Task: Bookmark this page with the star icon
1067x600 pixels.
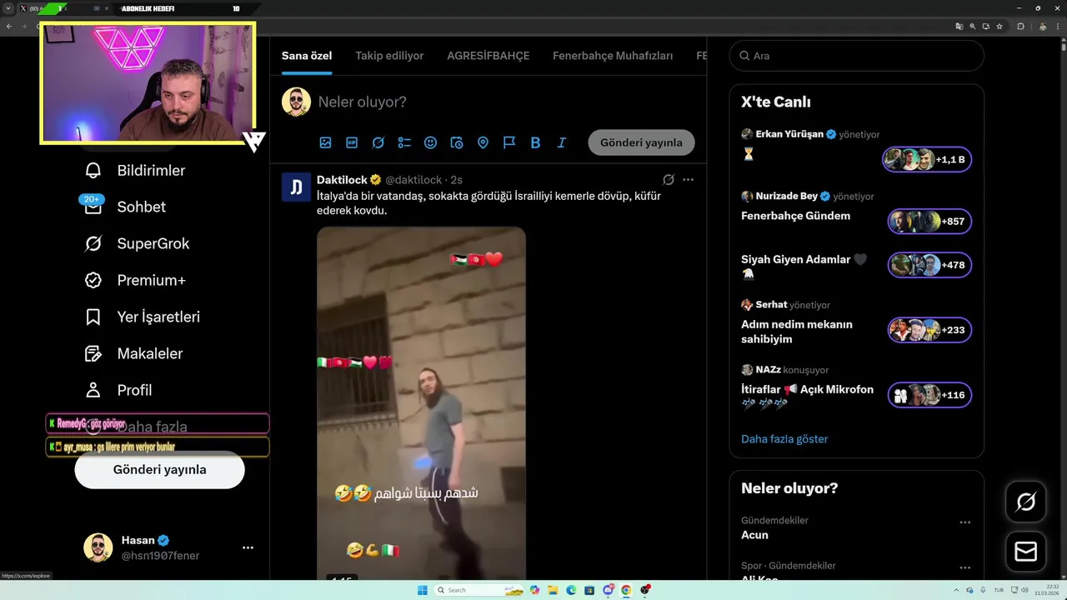Action: click(999, 27)
